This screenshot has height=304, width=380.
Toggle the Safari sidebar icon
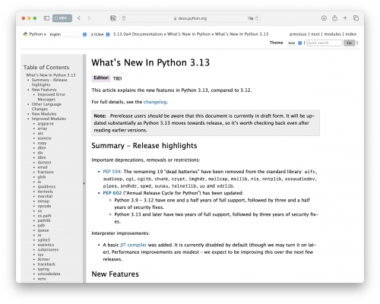(46, 18)
